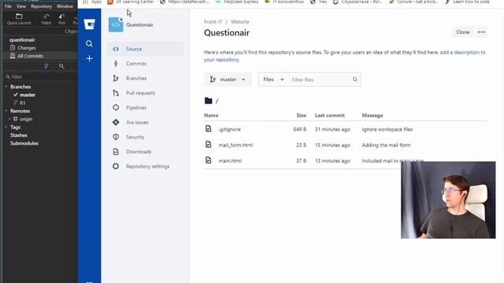Viewport: 504px width, 283px height.
Task: Select All Commits in Sourcetree
Action: tap(30, 56)
